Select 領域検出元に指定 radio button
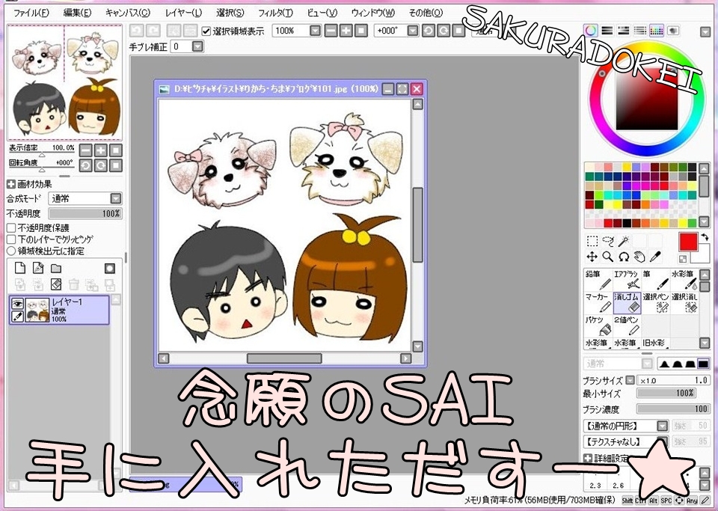718x511 pixels. tap(11, 251)
